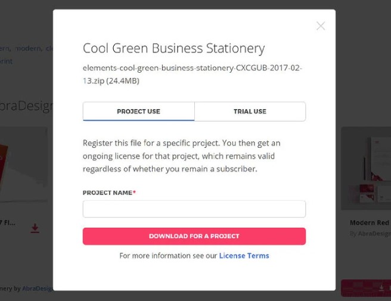Click the red download arrow icon behind the dialog

pyautogui.click(x=35, y=228)
